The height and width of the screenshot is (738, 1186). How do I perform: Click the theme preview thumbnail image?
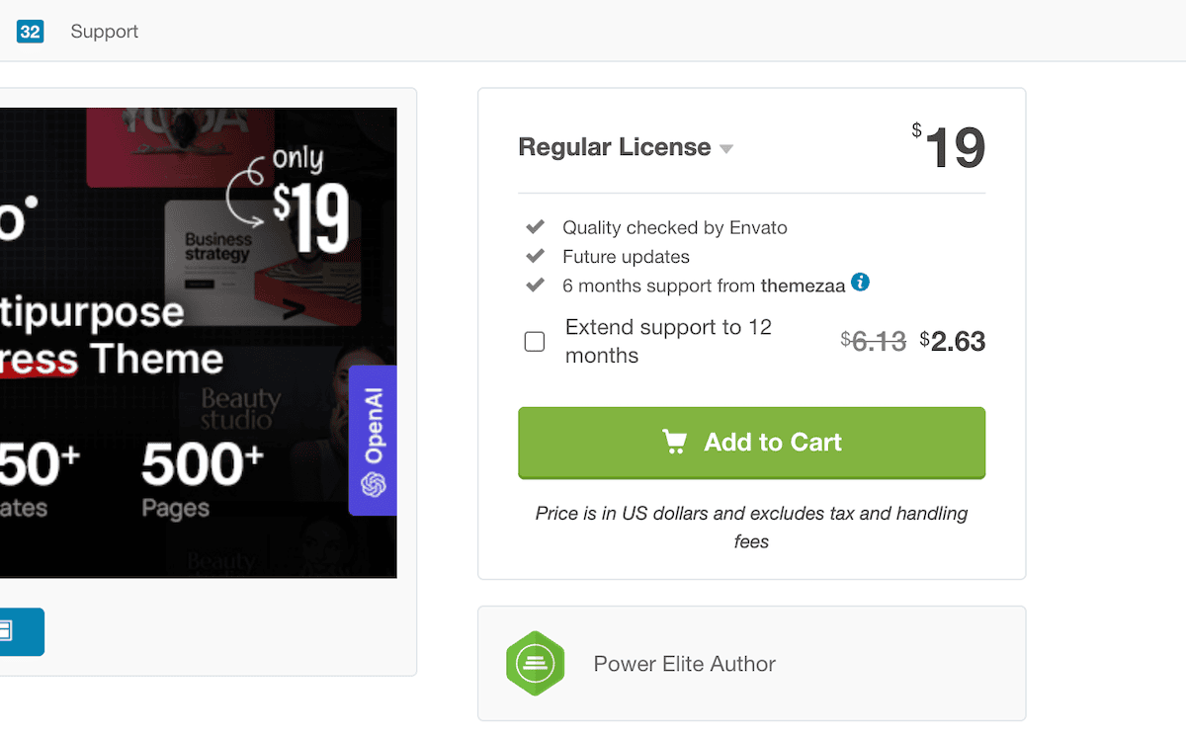198,343
